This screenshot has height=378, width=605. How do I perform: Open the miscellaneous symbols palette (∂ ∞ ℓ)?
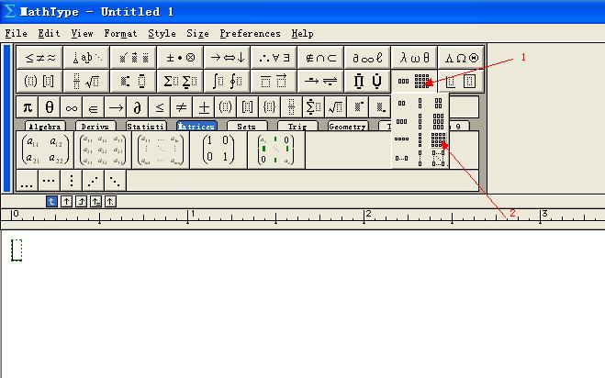tap(367, 58)
